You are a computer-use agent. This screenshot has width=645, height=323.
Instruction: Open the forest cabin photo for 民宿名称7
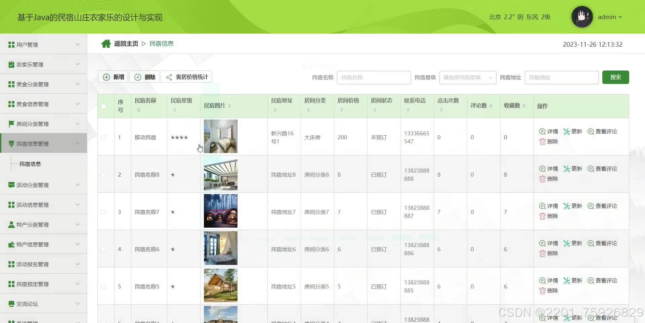221,211
